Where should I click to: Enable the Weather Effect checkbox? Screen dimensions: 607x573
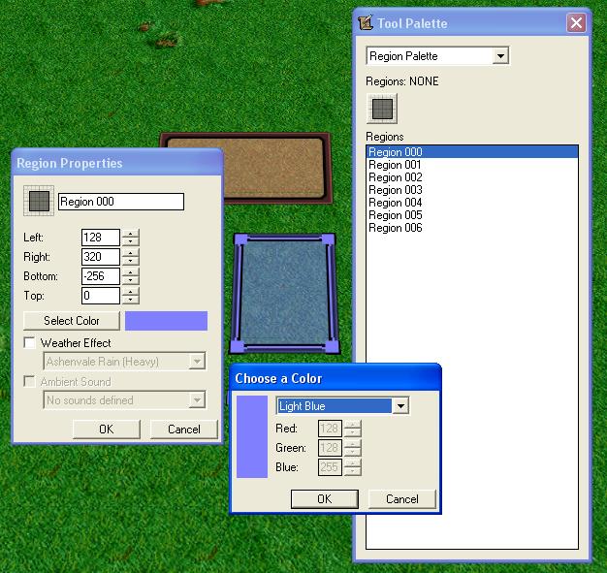(x=29, y=342)
